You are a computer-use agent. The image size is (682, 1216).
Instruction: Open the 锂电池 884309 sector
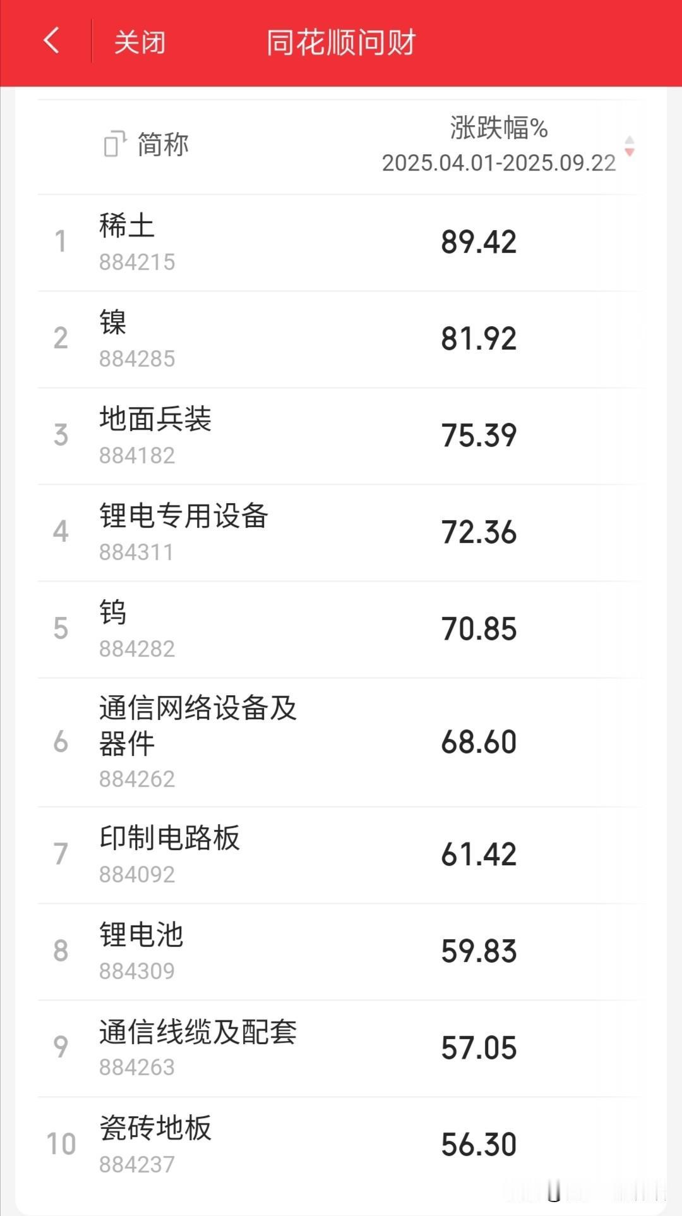(x=341, y=952)
